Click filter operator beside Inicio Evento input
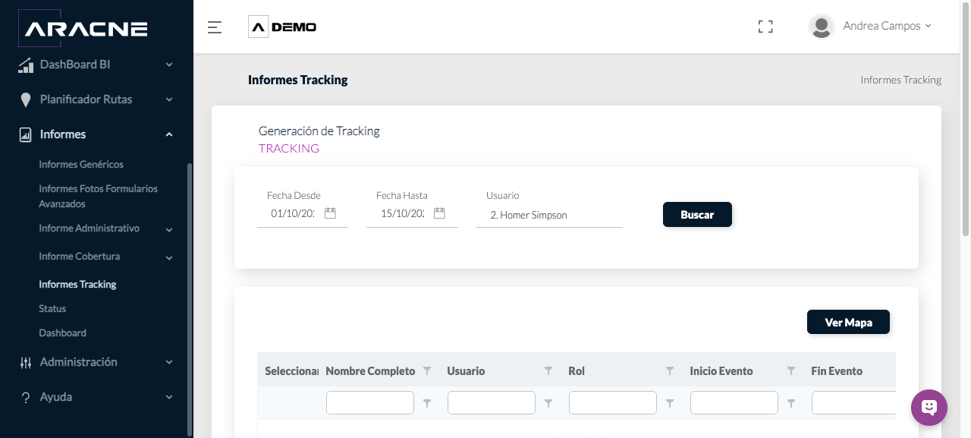This screenshot has height=438, width=971. tap(791, 404)
